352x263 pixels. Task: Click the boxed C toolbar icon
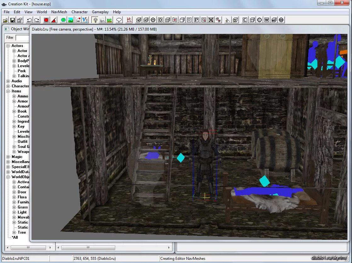point(245,20)
